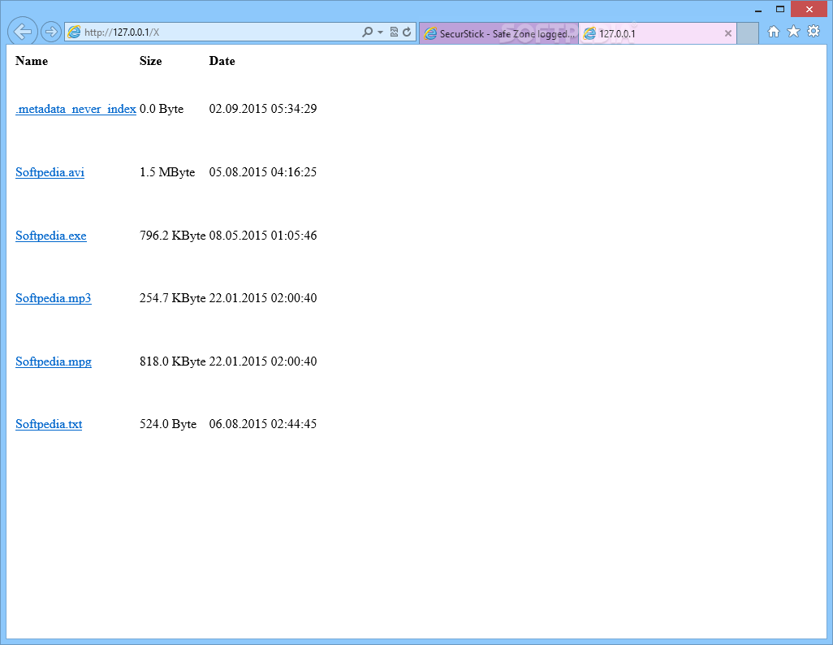Open the Tools gear menu
833x645 pixels.
coord(814,32)
